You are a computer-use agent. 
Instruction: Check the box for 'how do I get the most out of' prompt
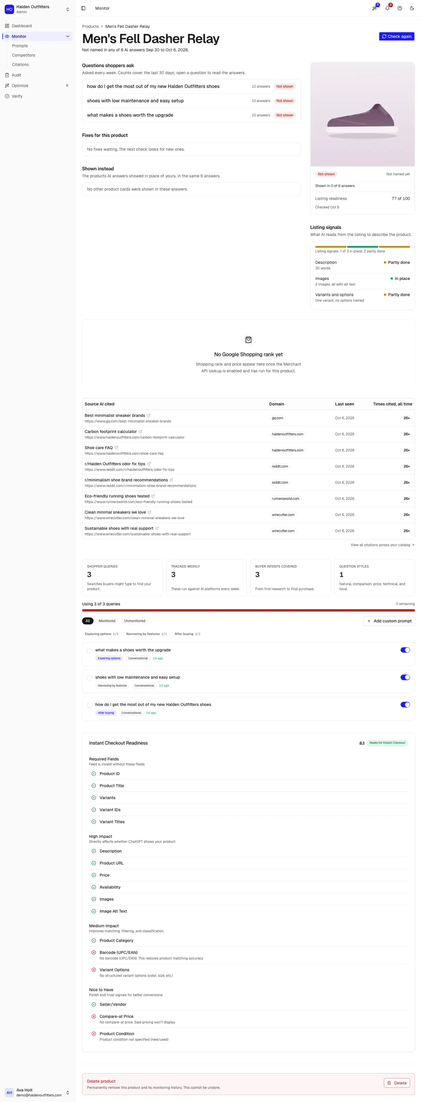tap(89, 706)
